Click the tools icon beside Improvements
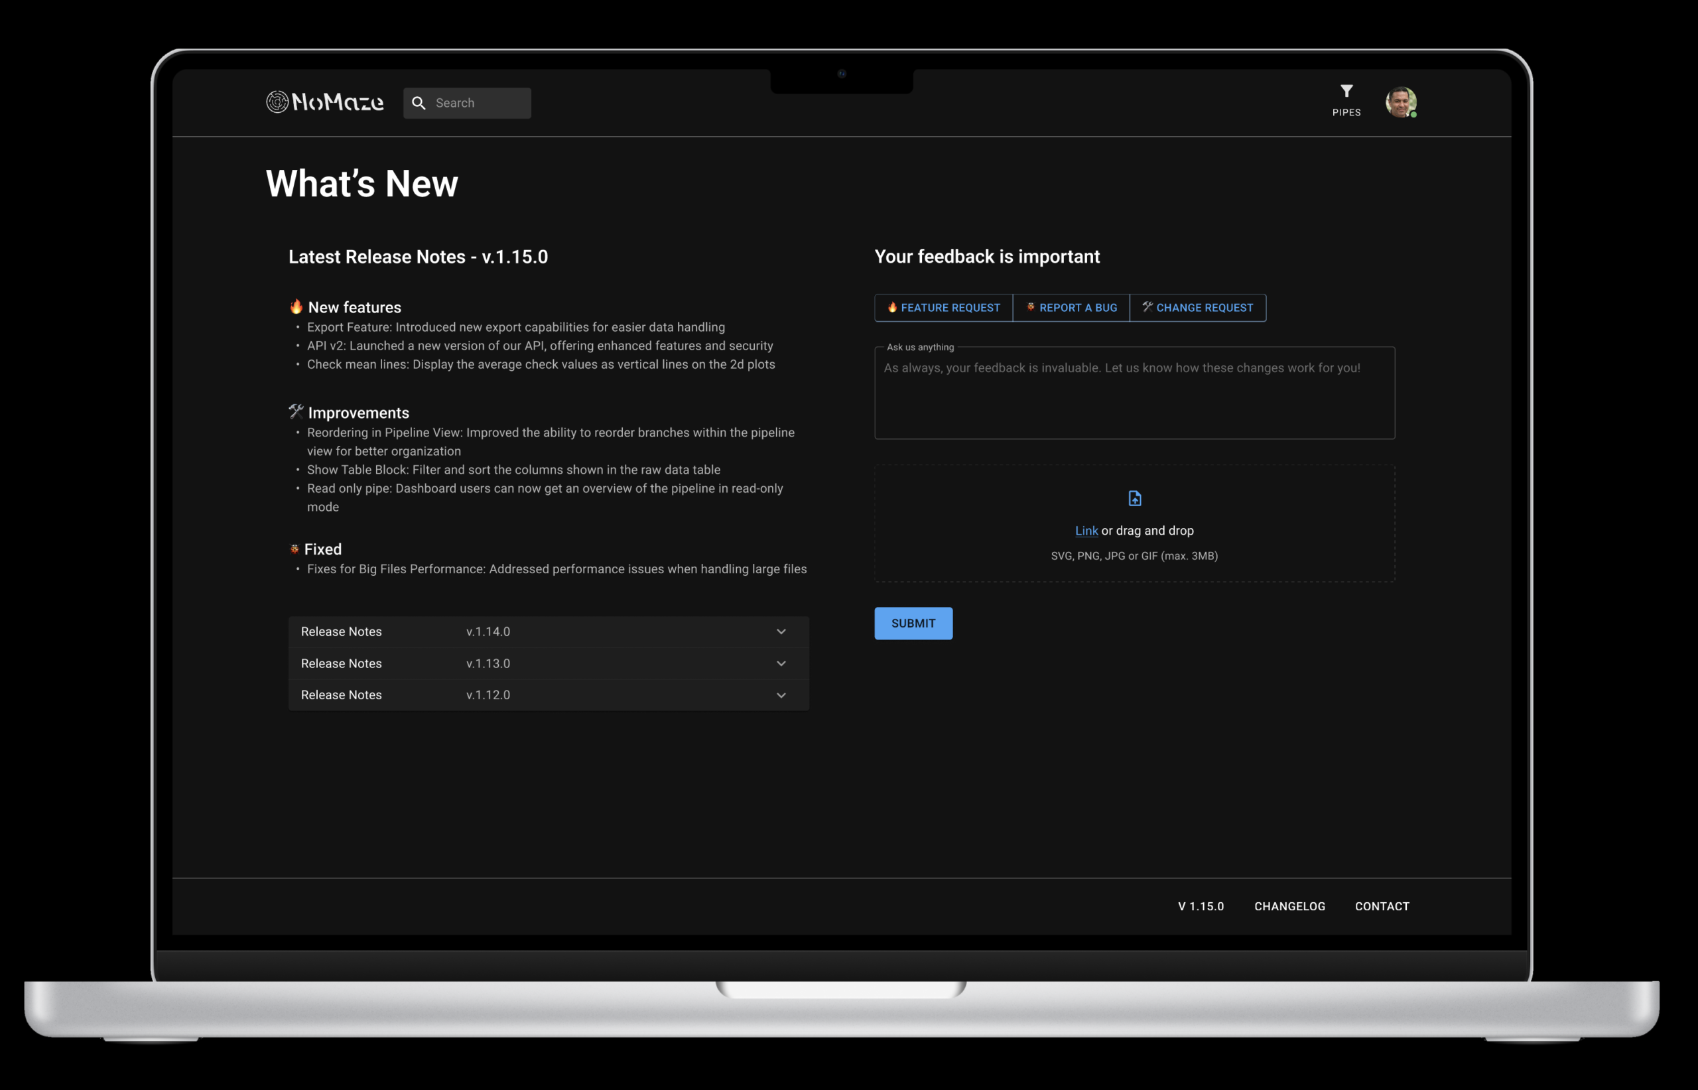 296,411
